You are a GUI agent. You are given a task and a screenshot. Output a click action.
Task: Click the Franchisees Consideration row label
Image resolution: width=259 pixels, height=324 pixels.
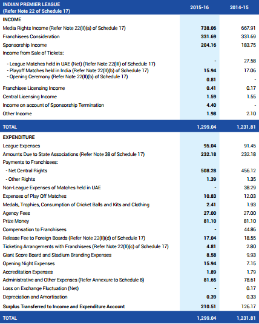pos(31,36)
